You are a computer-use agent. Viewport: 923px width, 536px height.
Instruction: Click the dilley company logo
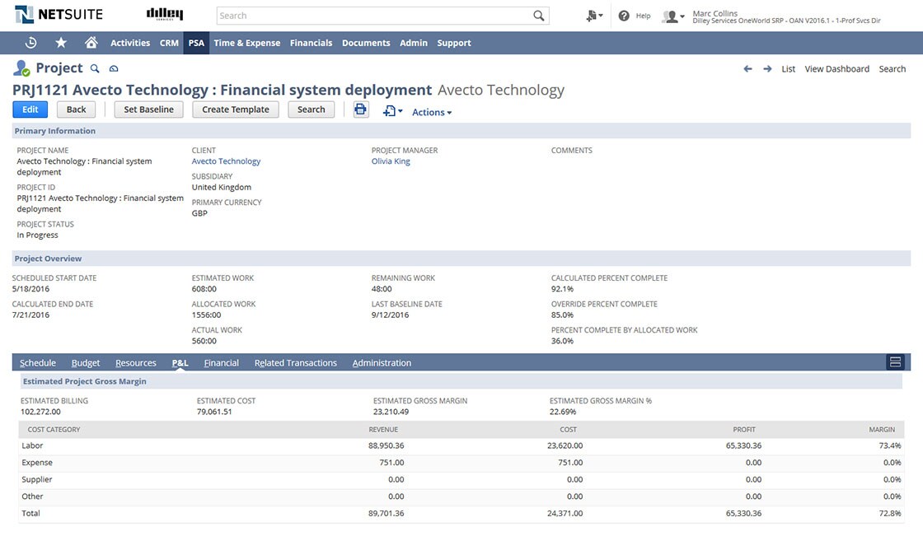coord(164,14)
